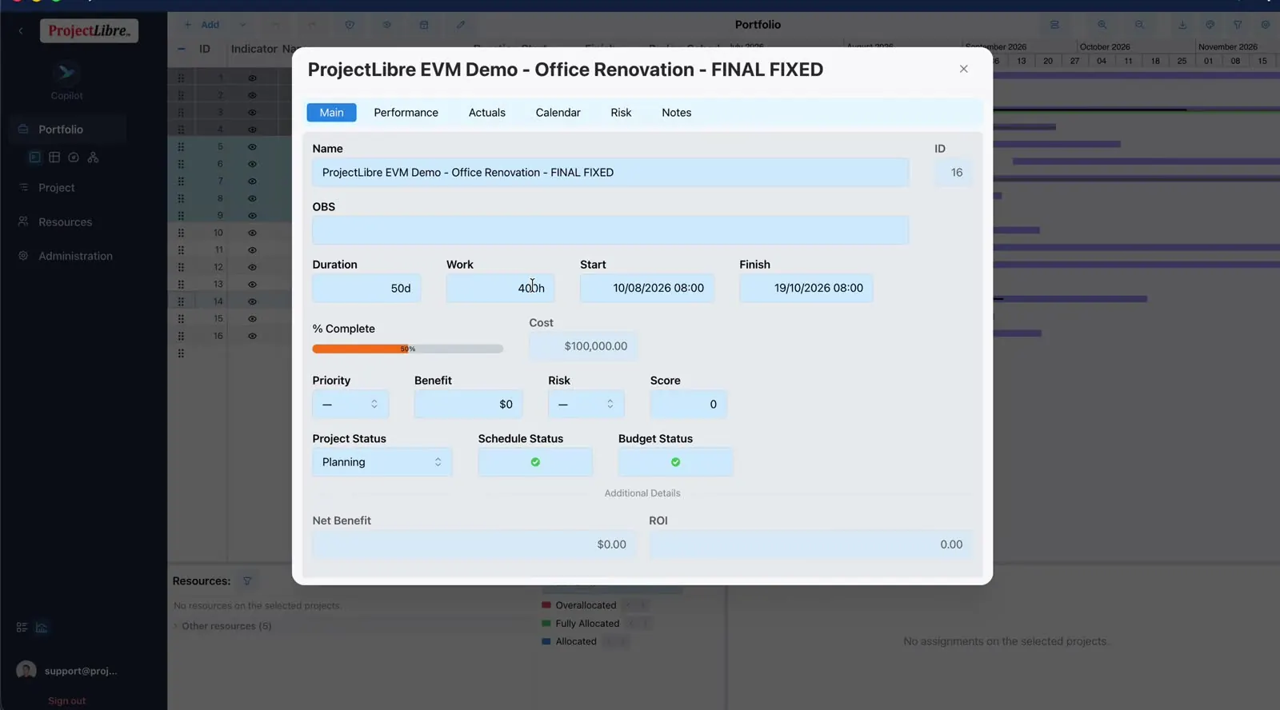Open the Risk dropdown
The height and width of the screenshot is (710, 1280).
[x=586, y=405]
